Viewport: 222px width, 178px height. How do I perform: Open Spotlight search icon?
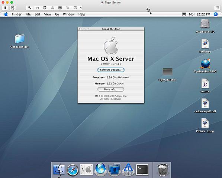click(216, 14)
